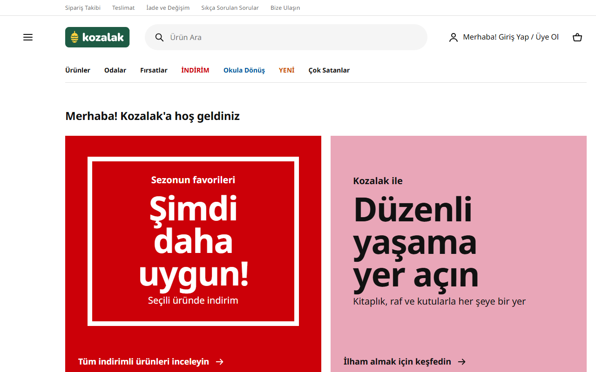This screenshot has width=596, height=372.
Task: Open the Fırsatlar menu item
Action: click(154, 70)
